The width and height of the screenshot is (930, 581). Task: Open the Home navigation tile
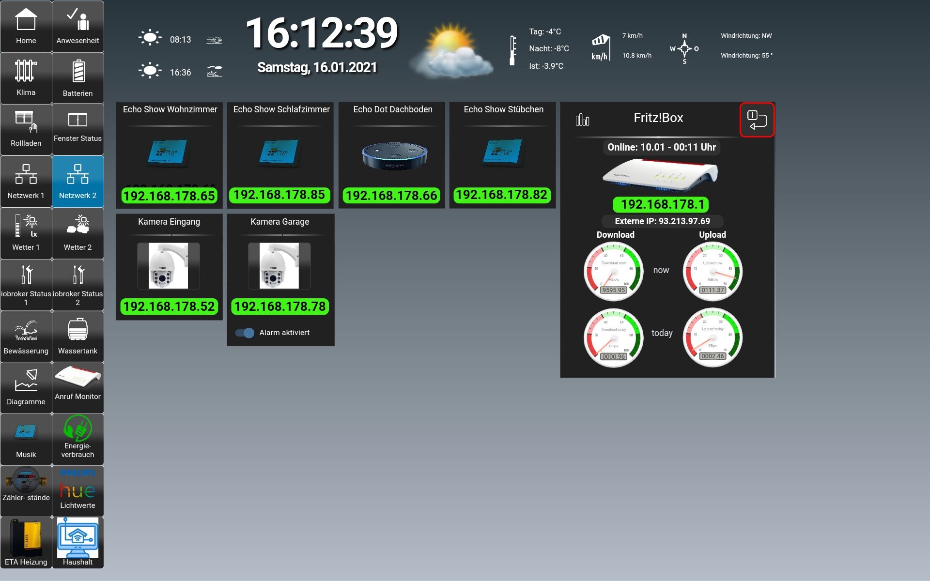26,27
